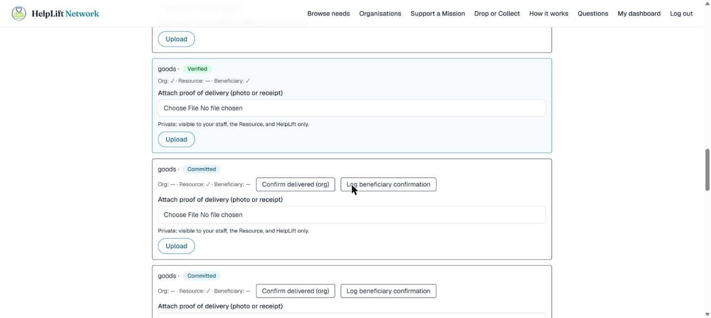
Task: Confirm delivered (org) in the bottom Committed card
Action: click(x=295, y=291)
